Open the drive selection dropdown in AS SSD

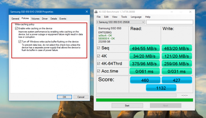[120, 22]
